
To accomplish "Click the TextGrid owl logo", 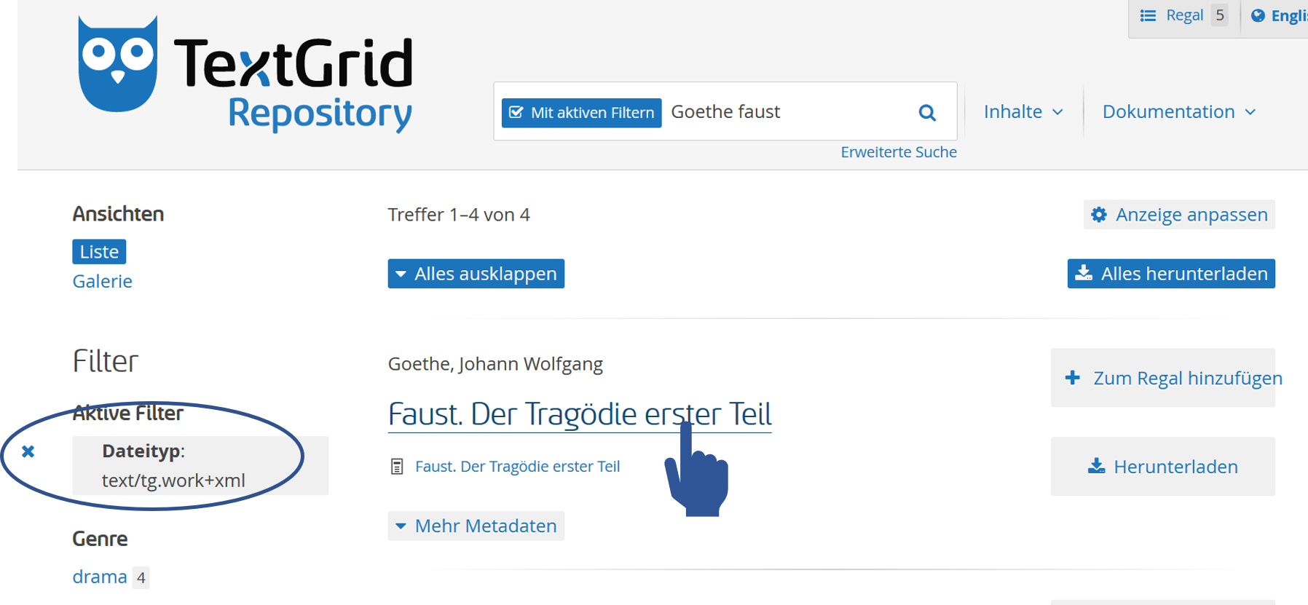I will 117,64.
